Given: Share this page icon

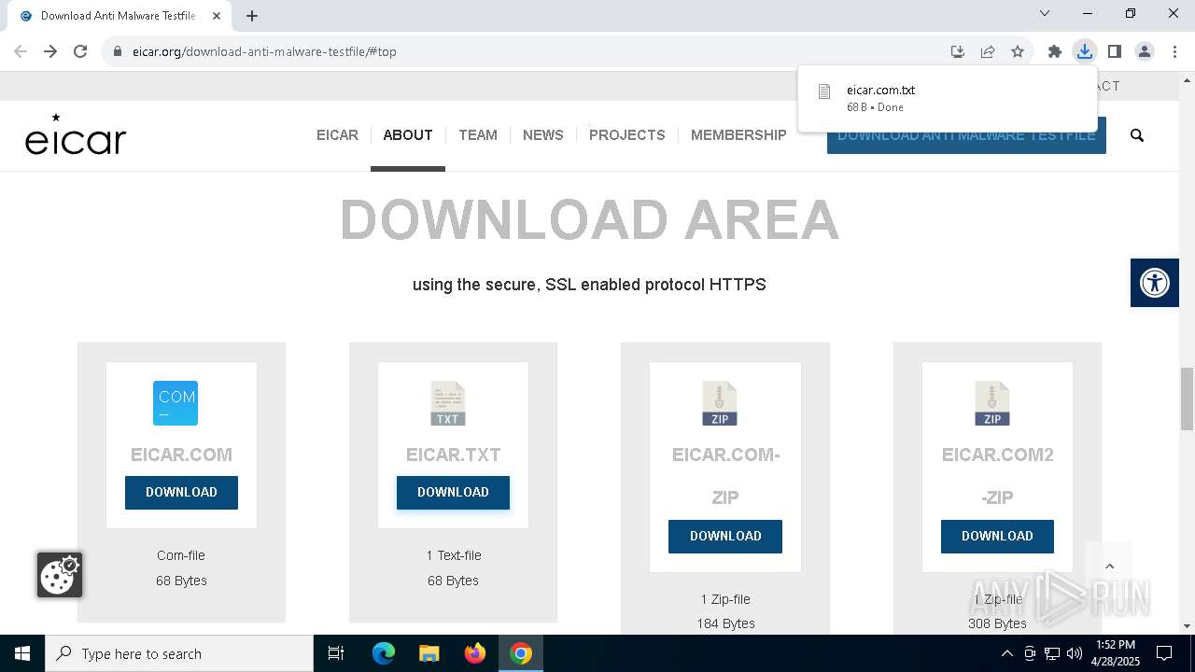Looking at the screenshot, I should click(988, 51).
